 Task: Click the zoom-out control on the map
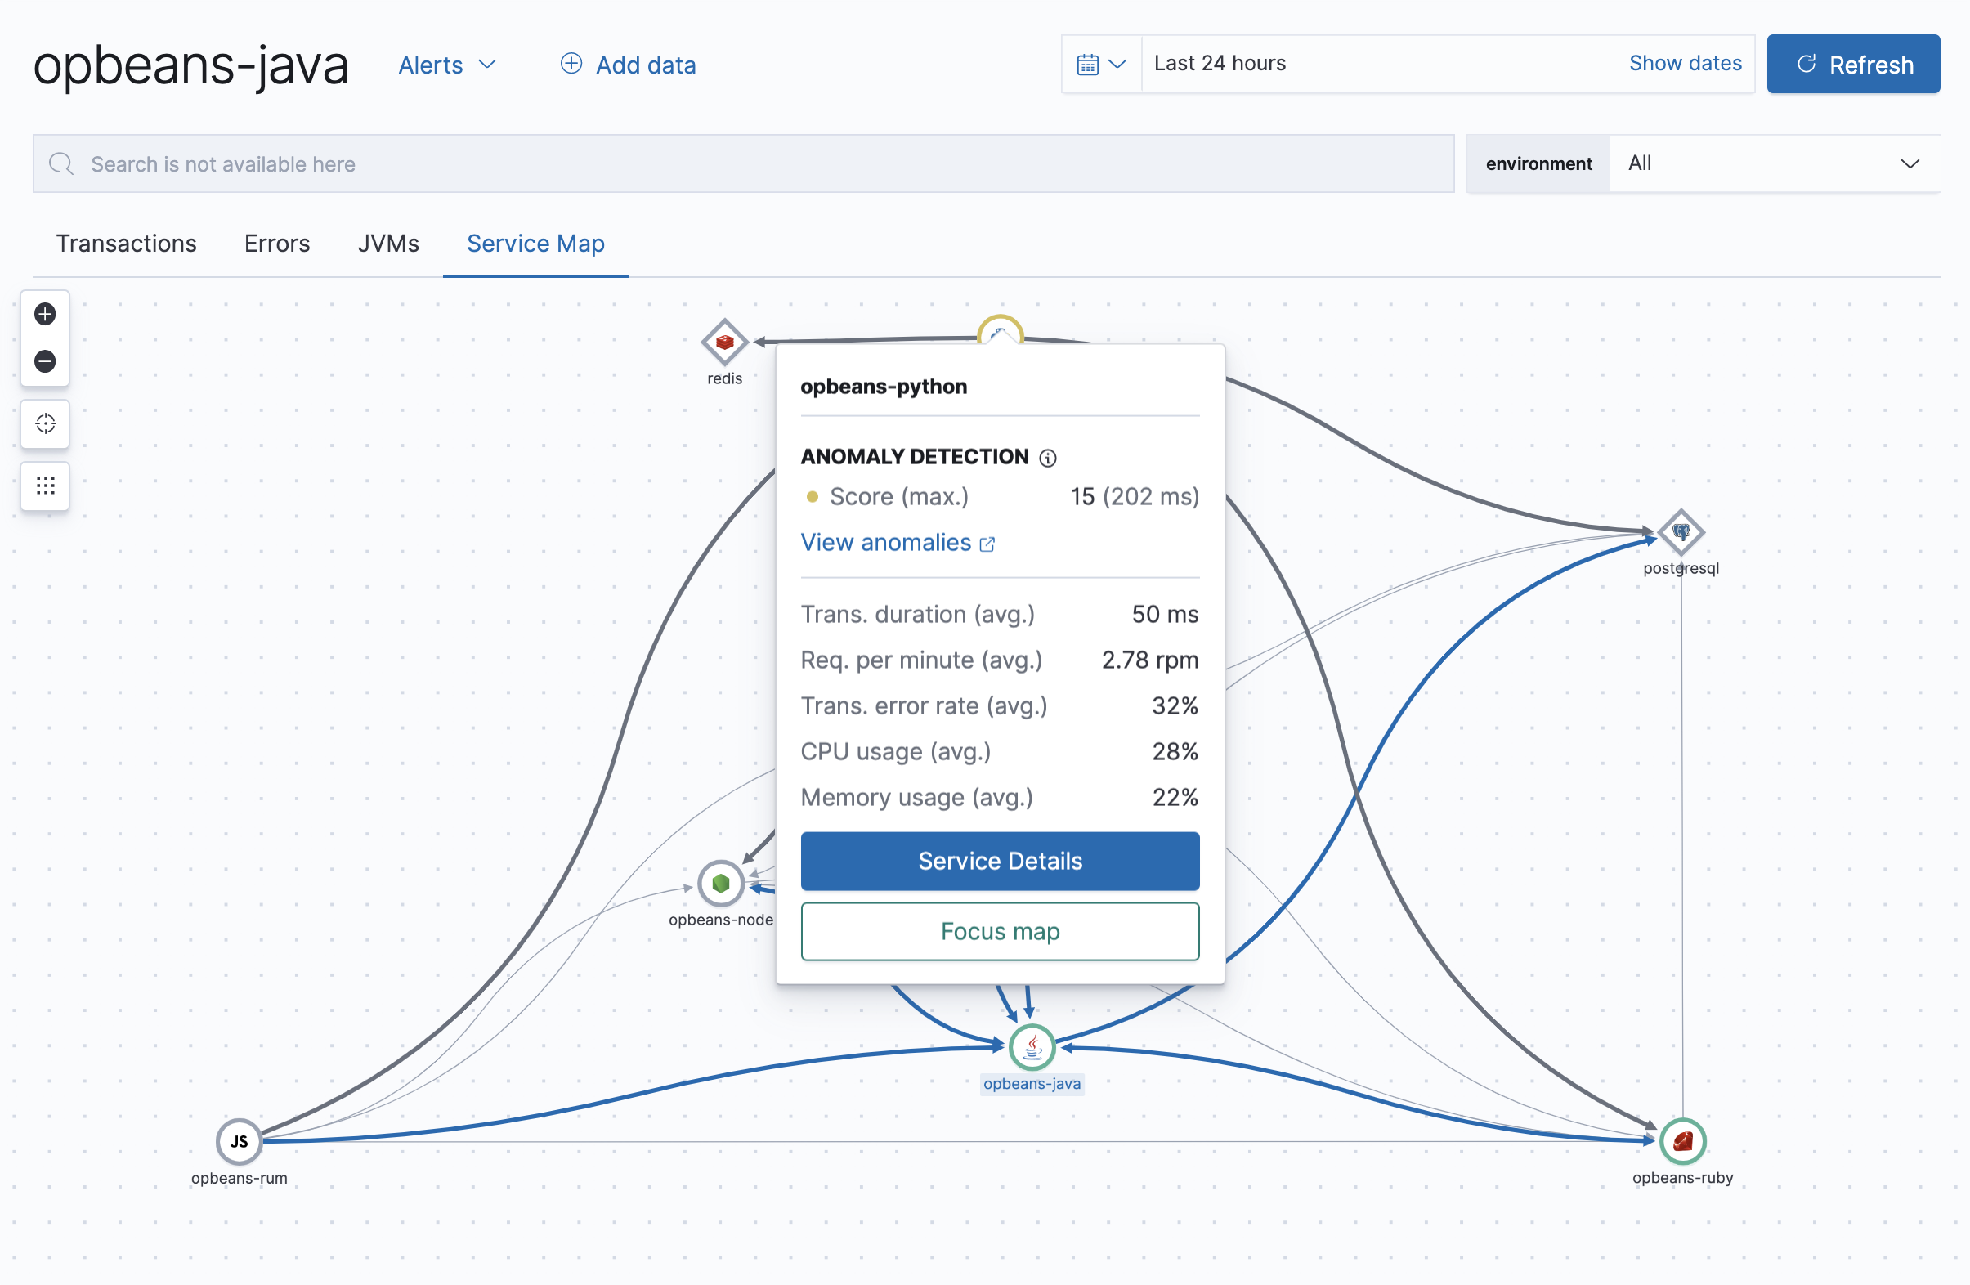(45, 362)
